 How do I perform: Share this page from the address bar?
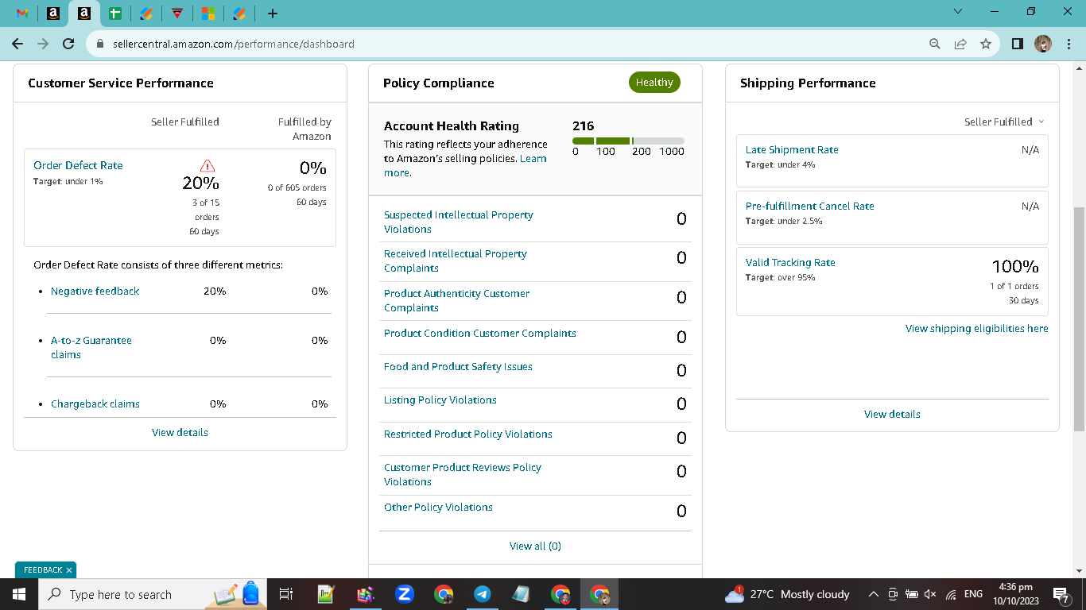click(x=960, y=44)
